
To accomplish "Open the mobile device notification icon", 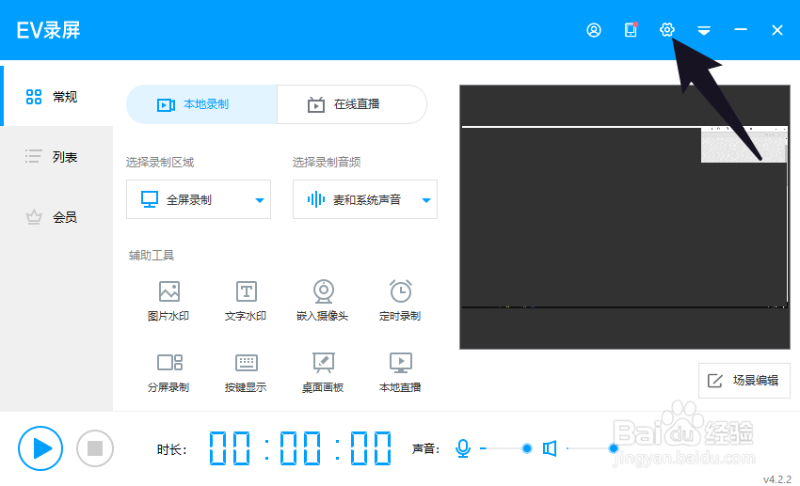I will tap(632, 30).
